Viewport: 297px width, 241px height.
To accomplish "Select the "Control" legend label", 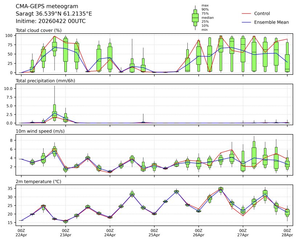I will tap(262, 13).
